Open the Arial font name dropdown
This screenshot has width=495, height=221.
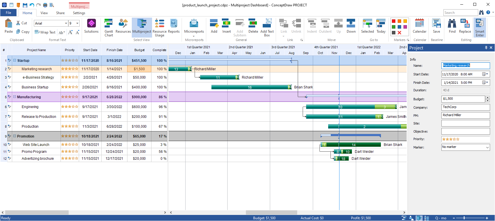[66, 23]
